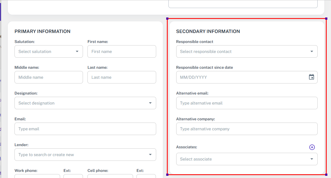Click the add associate plus icon
The height and width of the screenshot is (178, 331).
click(x=312, y=147)
